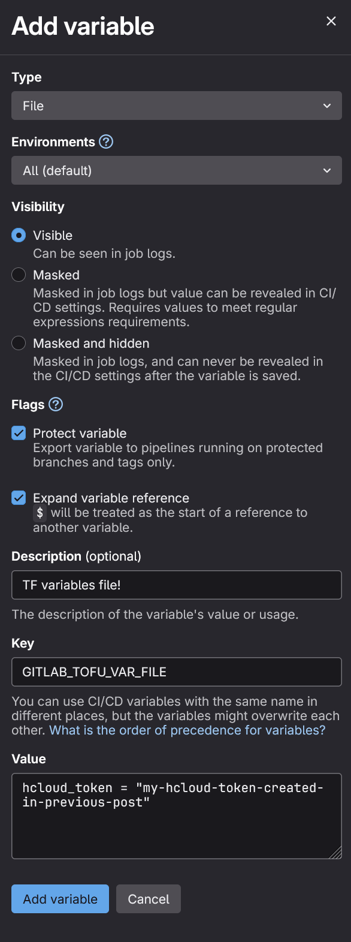Open the Environments help tooltip

tap(105, 142)
